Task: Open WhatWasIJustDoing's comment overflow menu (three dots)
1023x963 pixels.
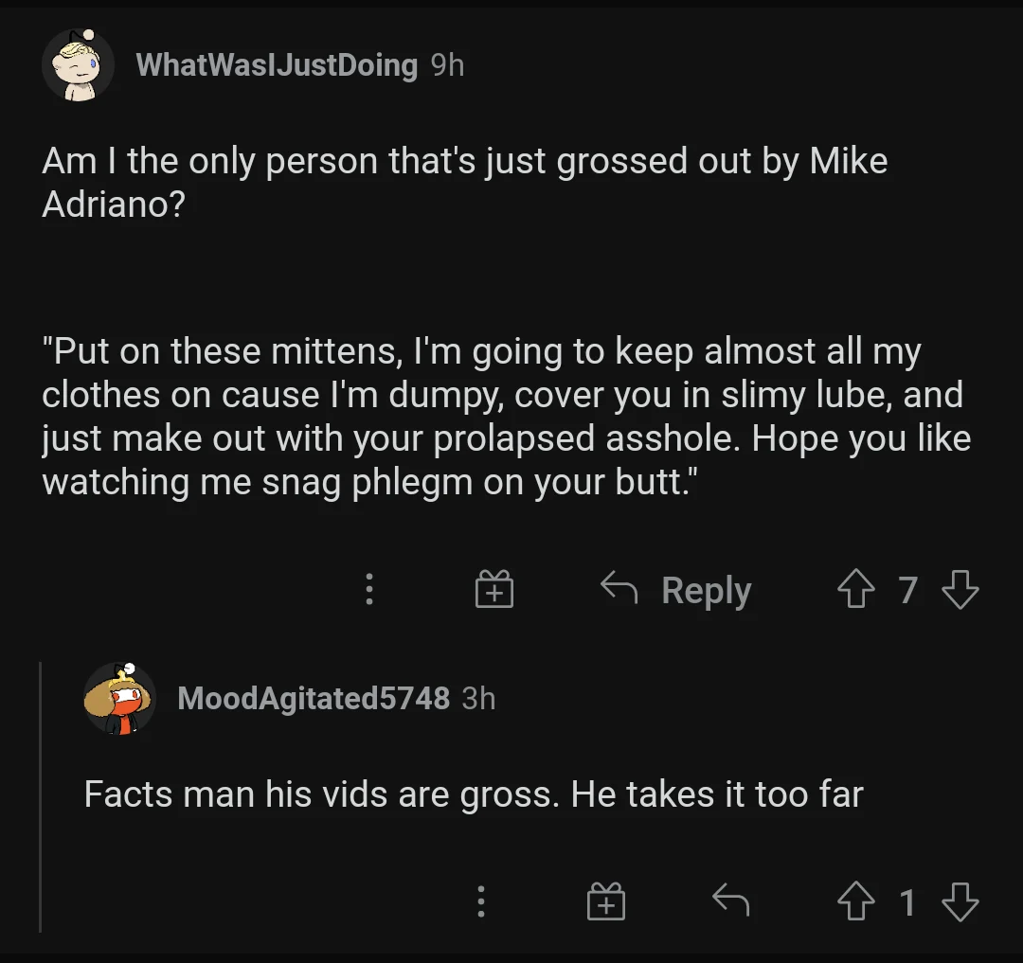Action: pos(369,590)
